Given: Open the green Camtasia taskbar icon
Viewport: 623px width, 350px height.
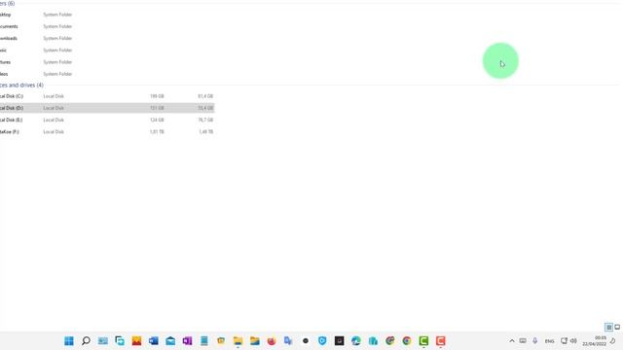Looking at the screenshot, I should pos(423,341).
